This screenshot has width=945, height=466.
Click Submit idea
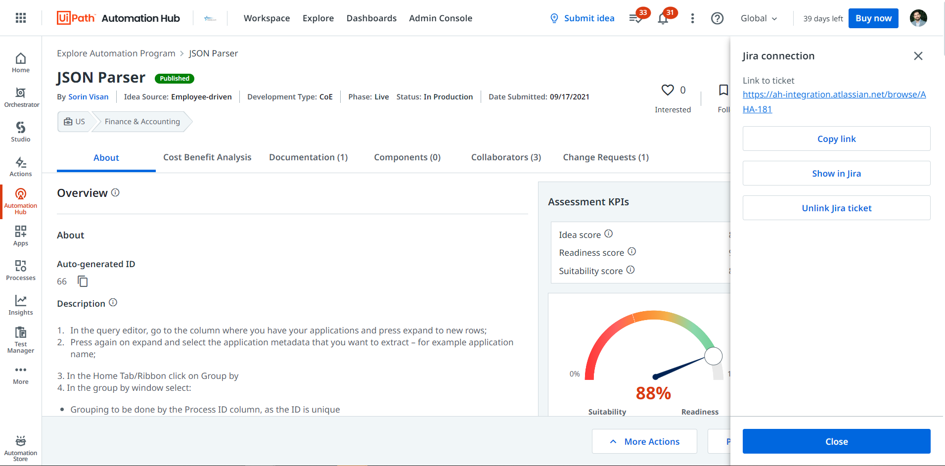(583, 18)
